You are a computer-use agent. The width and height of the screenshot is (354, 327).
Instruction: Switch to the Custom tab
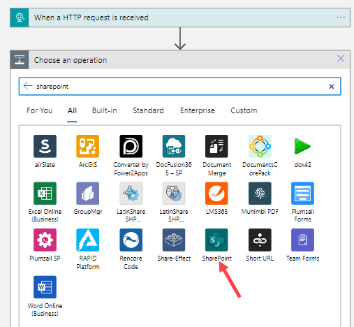click(244, 110)
